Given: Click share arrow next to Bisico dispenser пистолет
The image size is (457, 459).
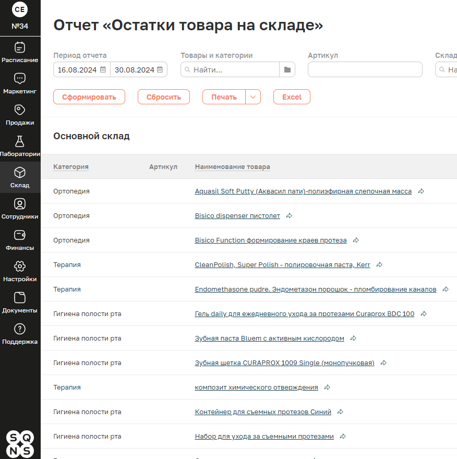Looking at the screenshot, I should point(289,216).
